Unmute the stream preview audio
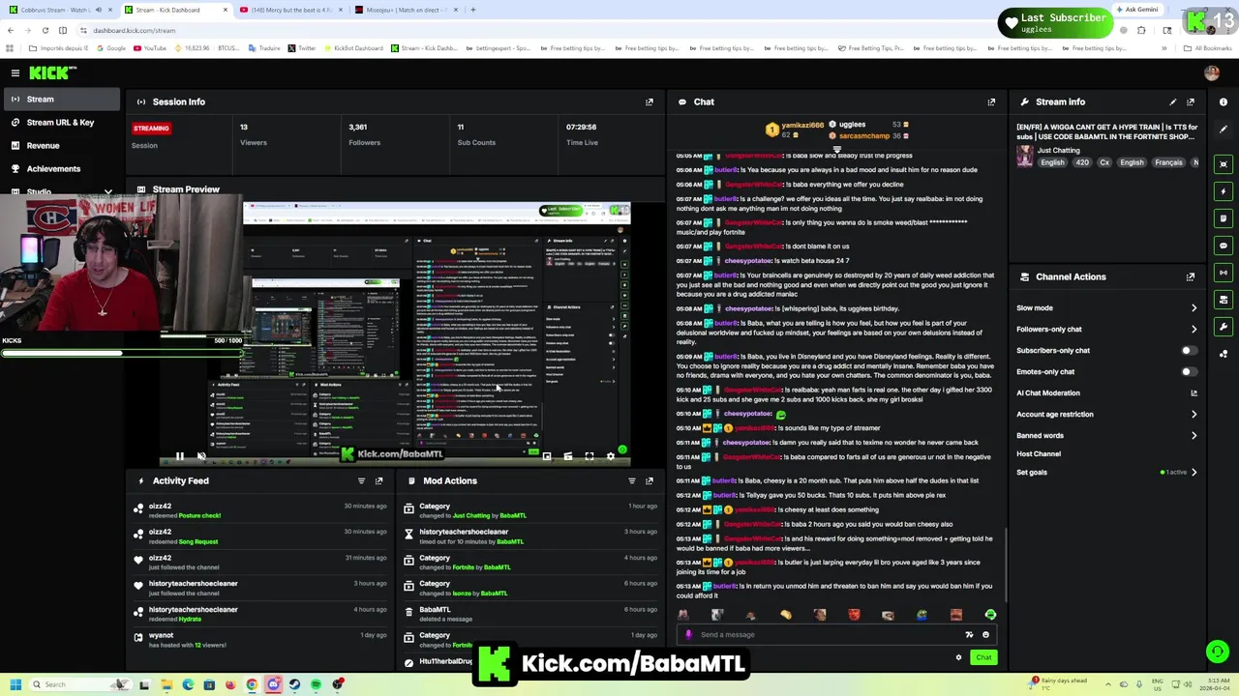Viewport: 1239px width, 696px height. [201, 456]
